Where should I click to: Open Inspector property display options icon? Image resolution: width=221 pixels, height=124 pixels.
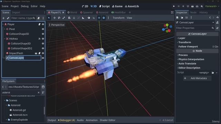[217, 28]
